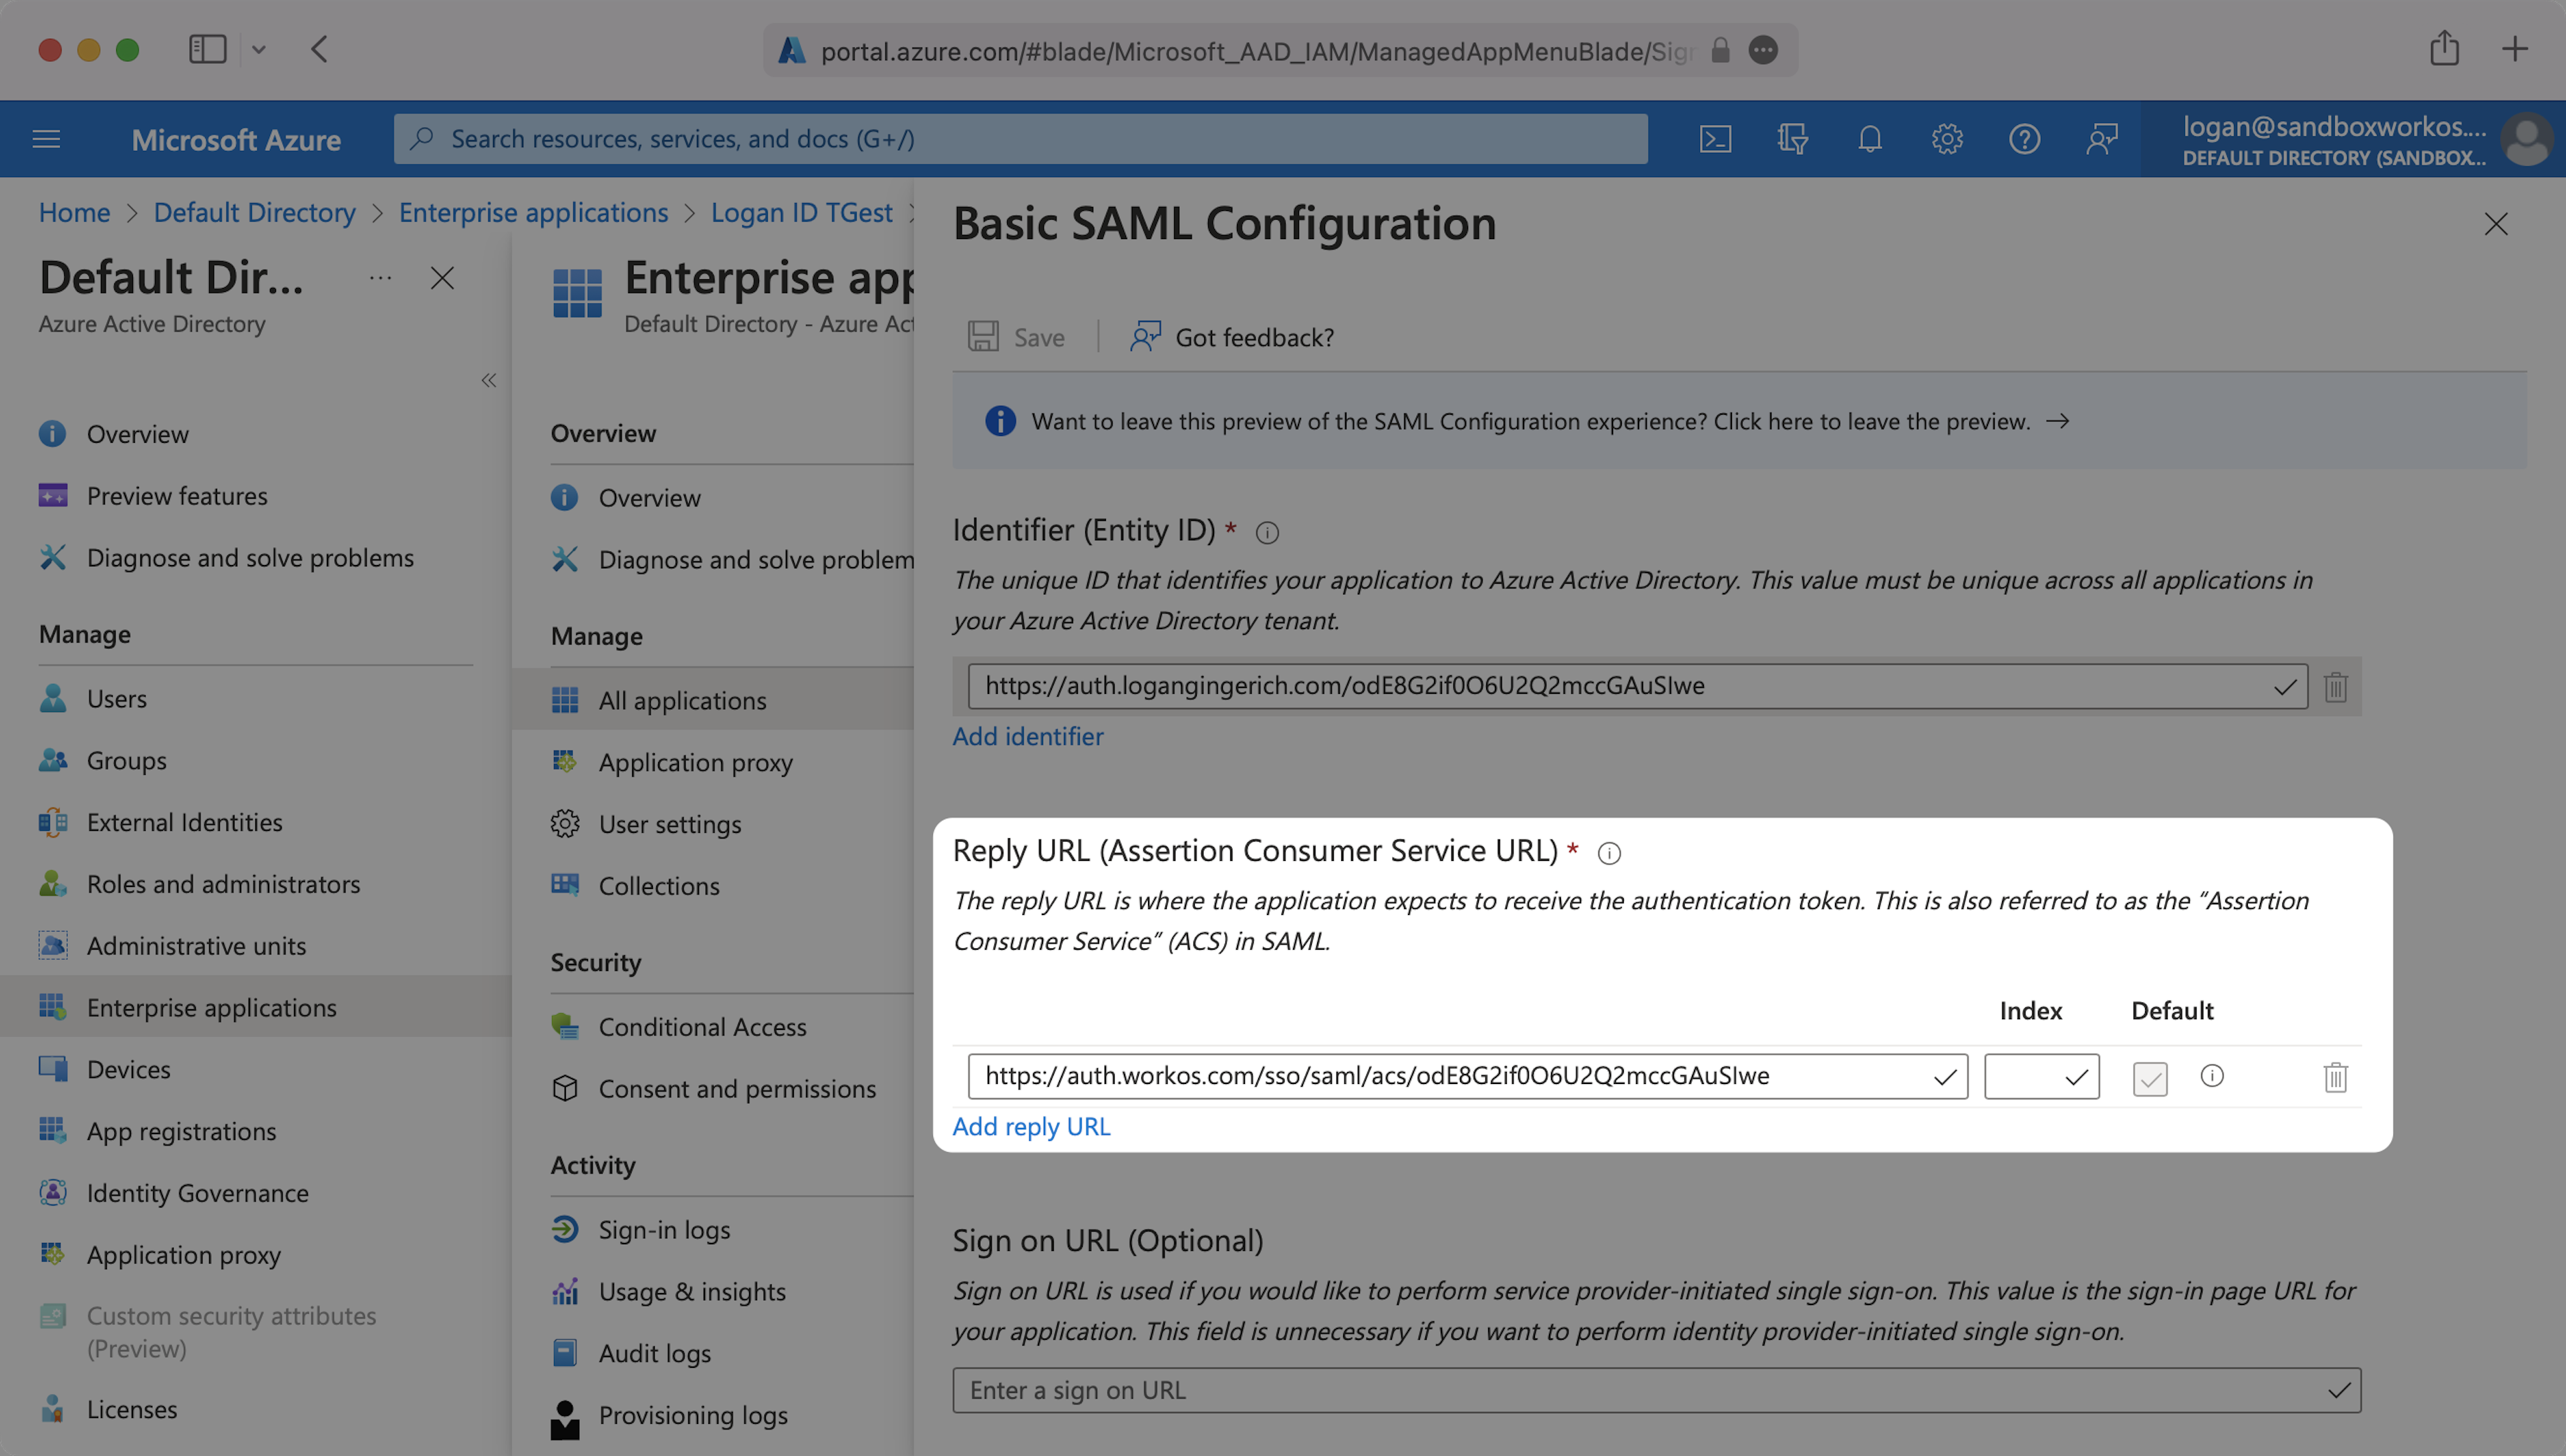Open the notifications bell
The width and height of the screenshot is (2566, 1456).
[x=1869, y=139]
